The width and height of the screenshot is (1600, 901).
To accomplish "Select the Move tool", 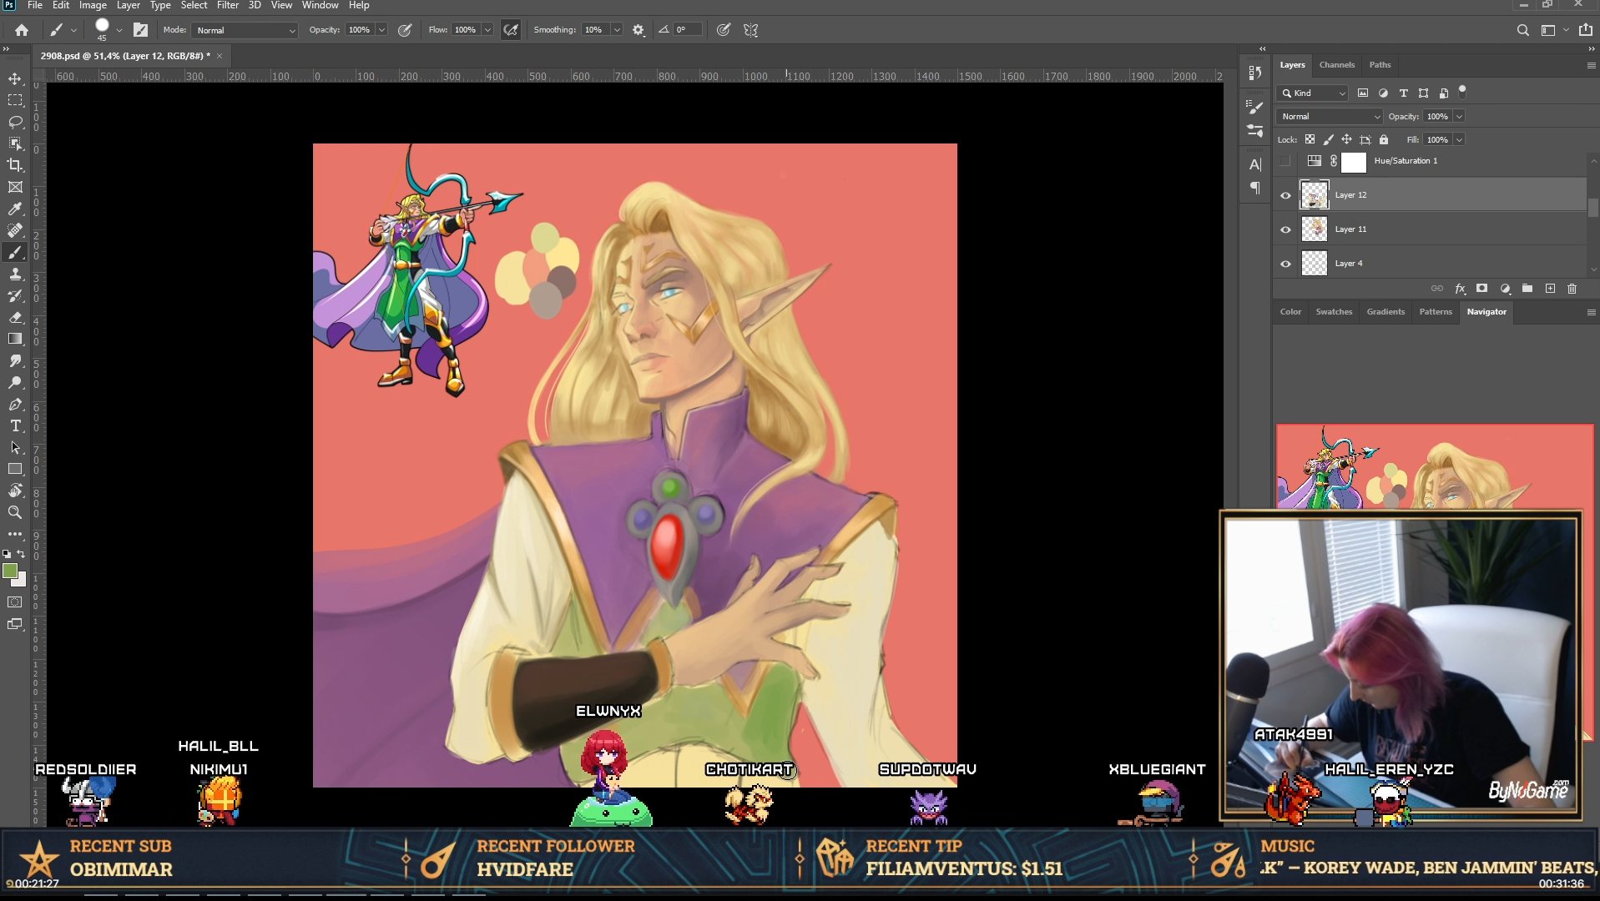I will tap(15, 78).
